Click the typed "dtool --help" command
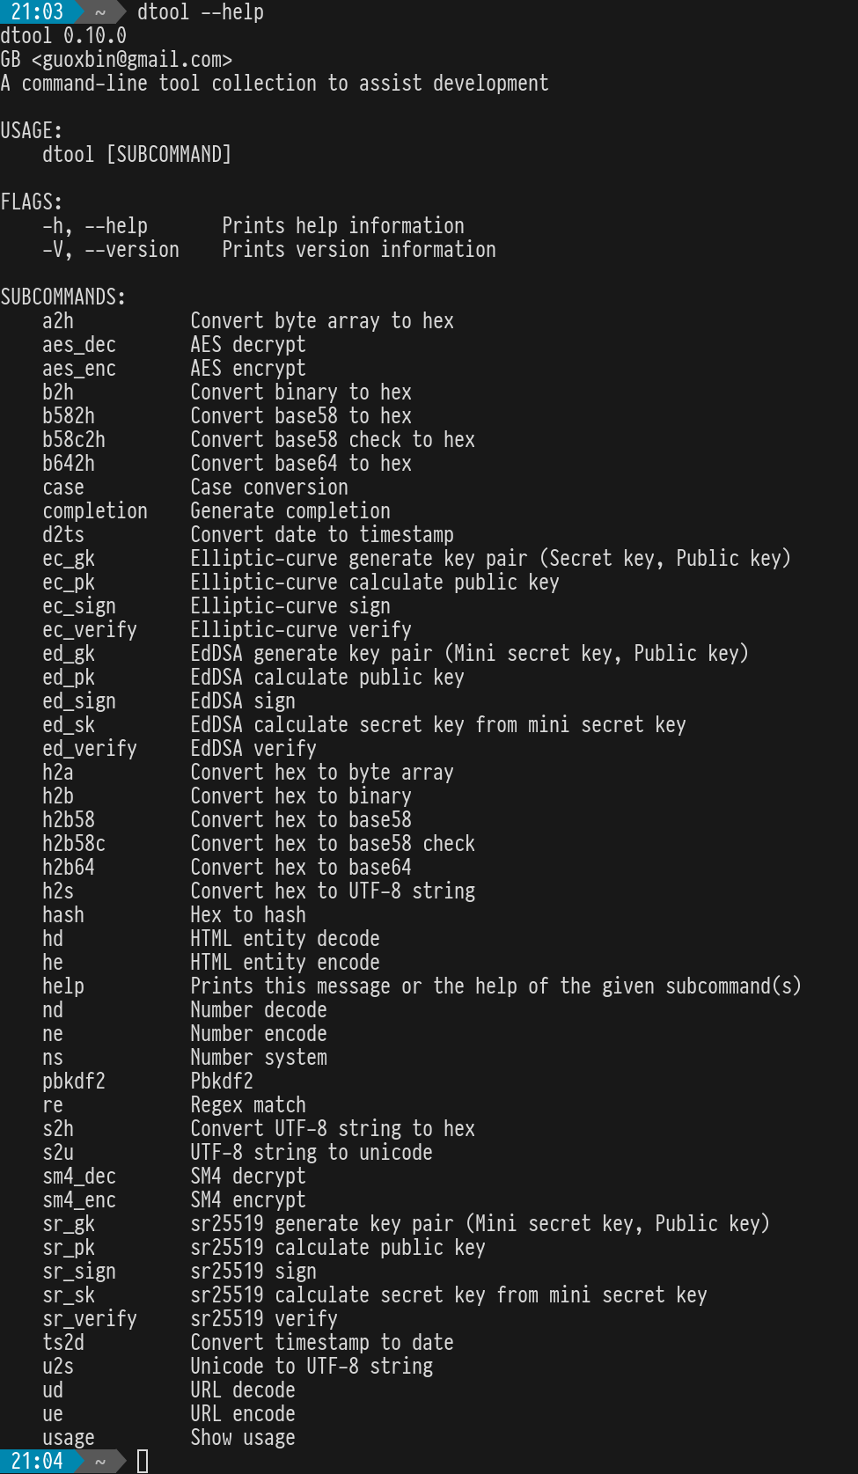The image size is (858, 1474). pyautogui.click(x=201, y=12)
